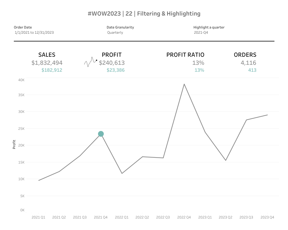Screen dimensions: 288x230
Task: Open the Date Granularity dropdown showing Quarterly
Action: click(115, 33)
